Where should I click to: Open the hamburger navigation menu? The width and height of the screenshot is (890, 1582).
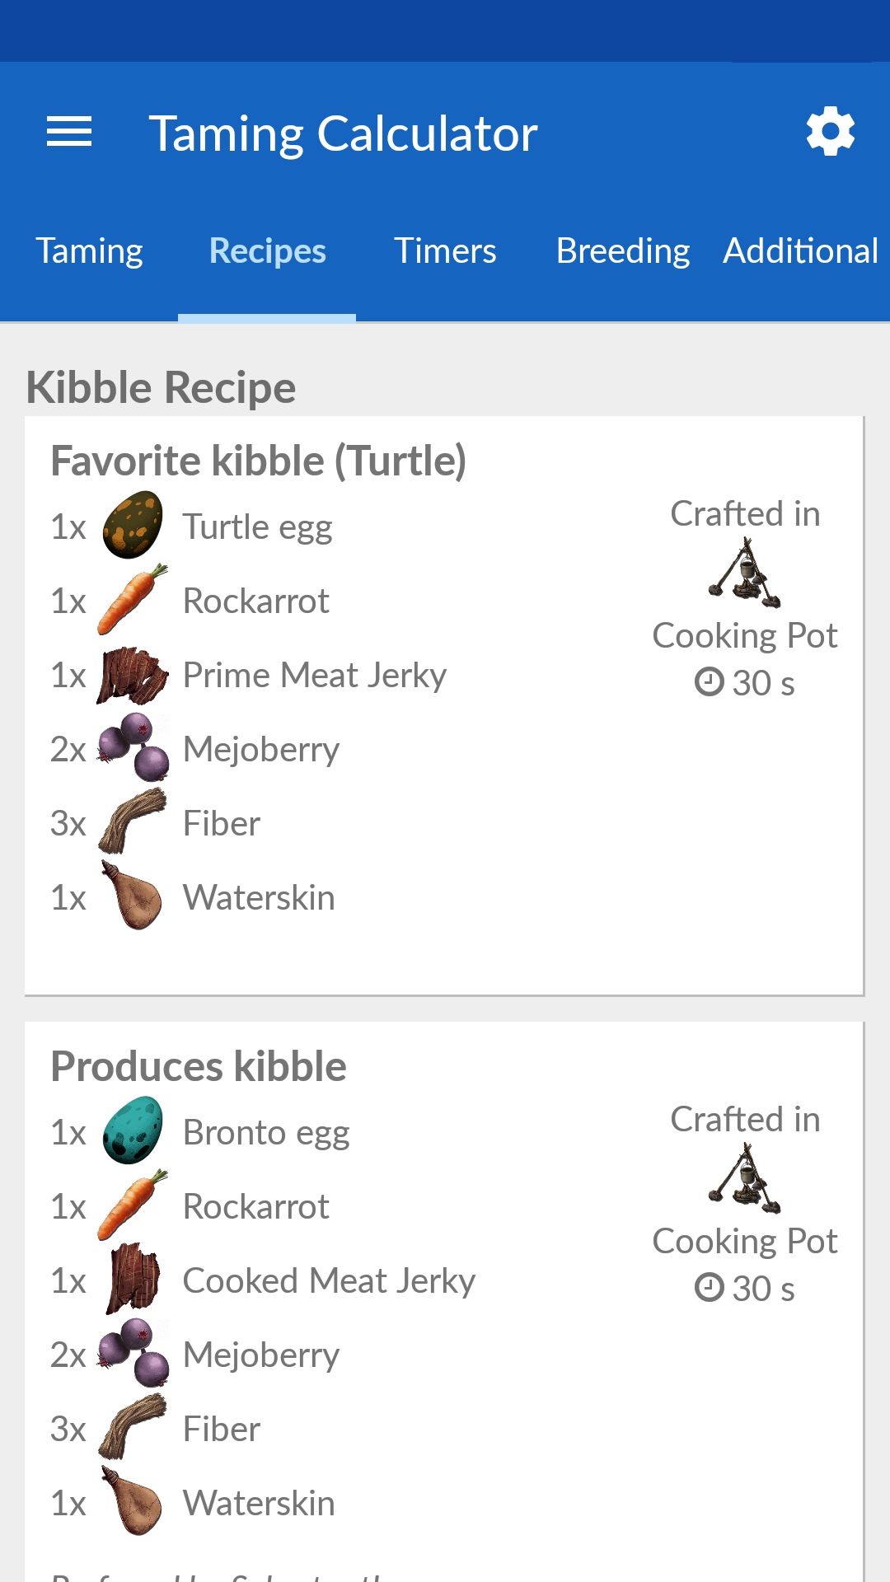[69, 132]
